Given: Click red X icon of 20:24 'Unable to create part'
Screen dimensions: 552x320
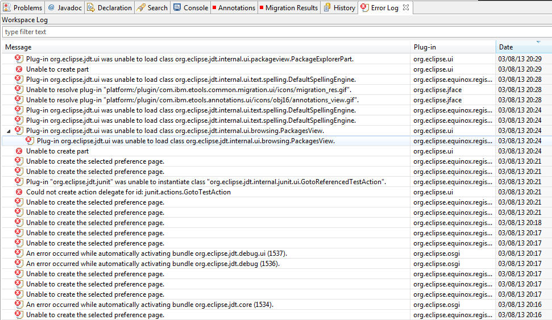Looking at the screenshot, I should coord(19,151).
